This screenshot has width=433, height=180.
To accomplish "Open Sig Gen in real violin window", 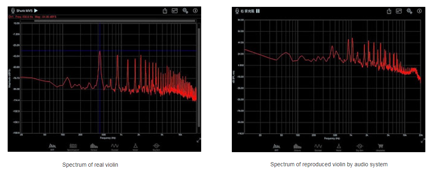I will tap(156, 147).
